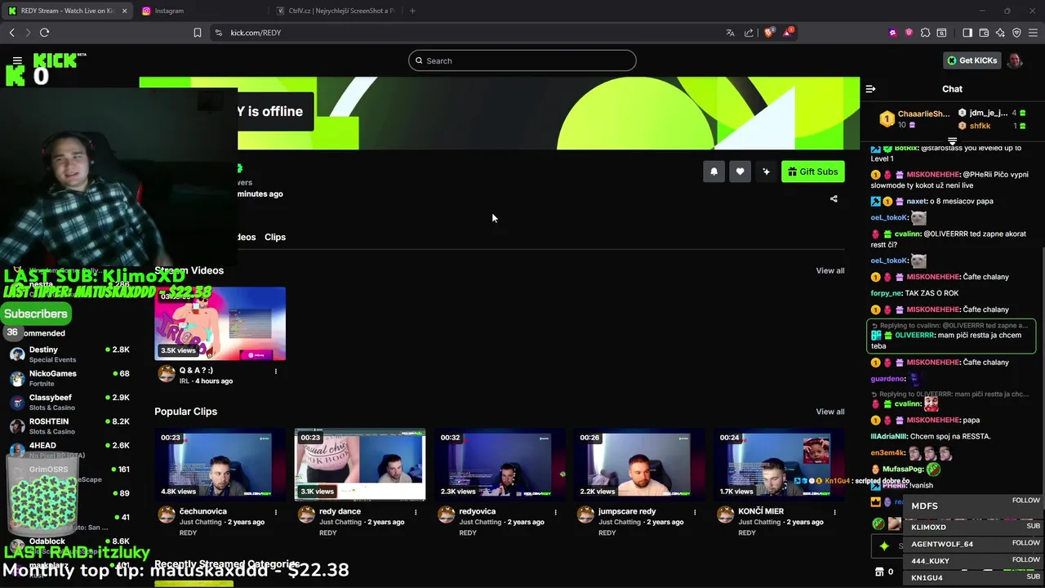
Task: Open options menu for KONČÍ MIER clip
Action: [834, 512]
